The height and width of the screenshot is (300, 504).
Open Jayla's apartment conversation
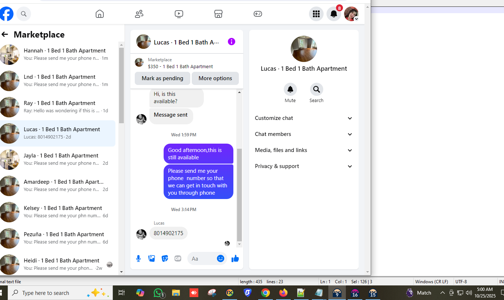pyautogui.click(x=58, y=160)
